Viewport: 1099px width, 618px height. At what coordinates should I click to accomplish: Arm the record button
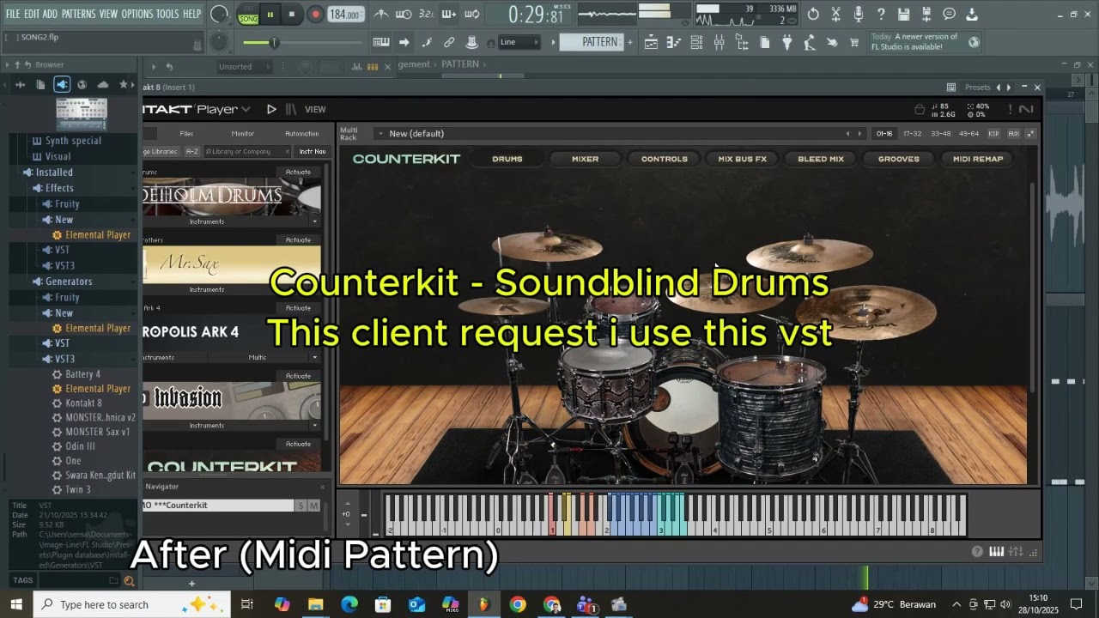tap(315, 15)
